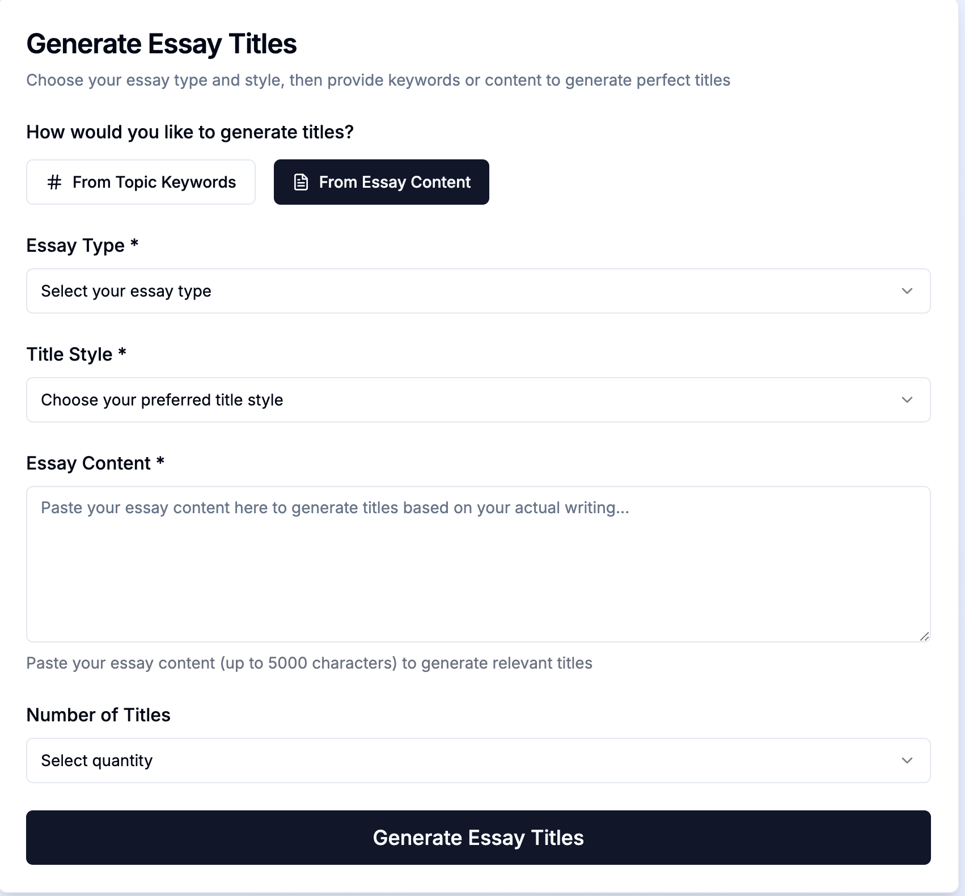Click the asterisk next to Essay Content label

[160, 463]
